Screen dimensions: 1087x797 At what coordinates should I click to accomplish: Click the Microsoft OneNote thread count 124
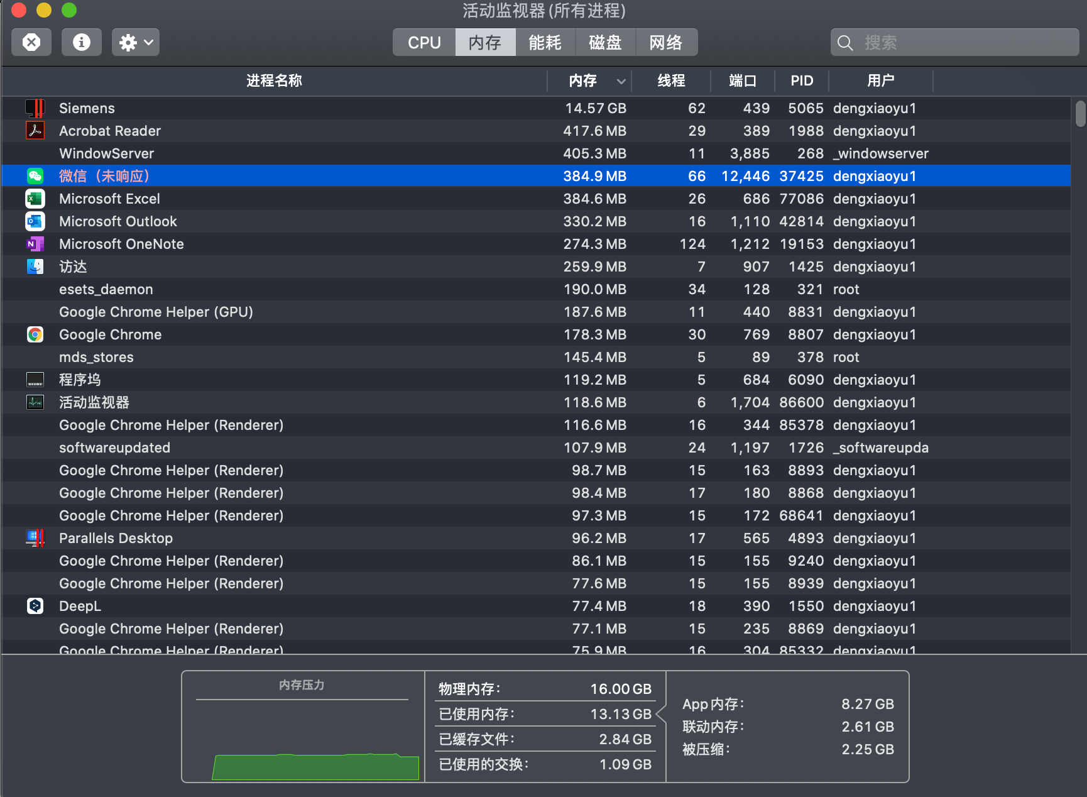click(x=692, y=244)
